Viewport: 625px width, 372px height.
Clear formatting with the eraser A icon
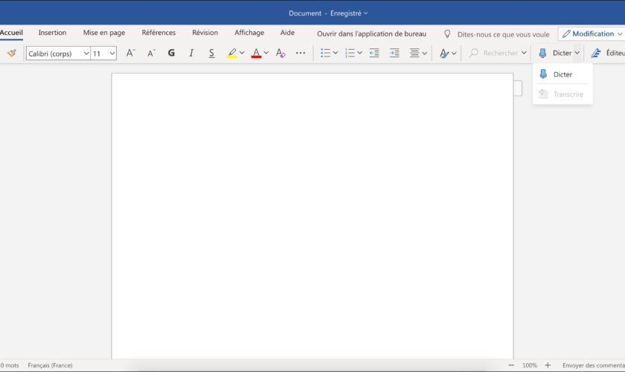(x=281, y=53)
